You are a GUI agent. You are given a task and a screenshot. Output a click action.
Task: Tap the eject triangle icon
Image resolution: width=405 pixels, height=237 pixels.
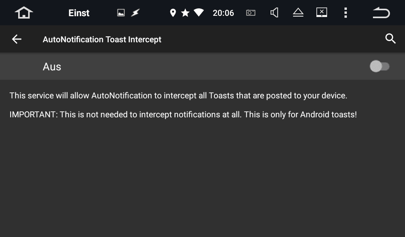[298, 12]
